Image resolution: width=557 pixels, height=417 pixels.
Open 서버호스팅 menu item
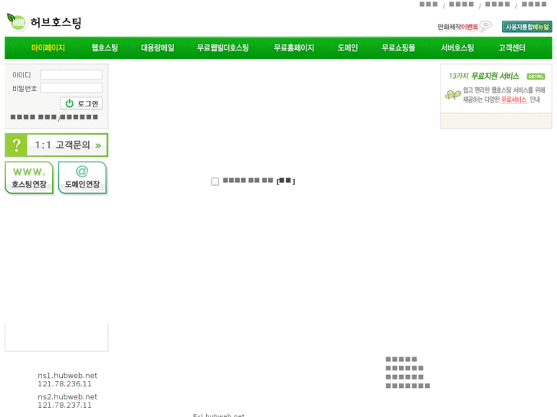(457, 47)
